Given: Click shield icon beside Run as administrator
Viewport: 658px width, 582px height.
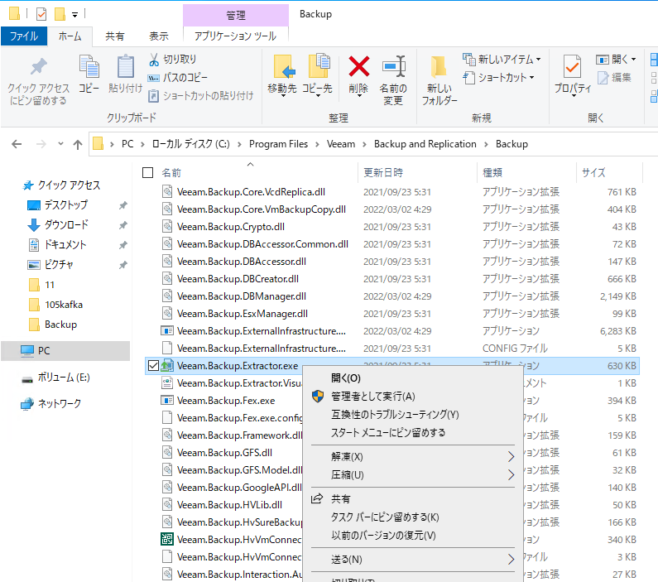Looking at the screenshot, I should pyautogui.click(x=318, y=396).
